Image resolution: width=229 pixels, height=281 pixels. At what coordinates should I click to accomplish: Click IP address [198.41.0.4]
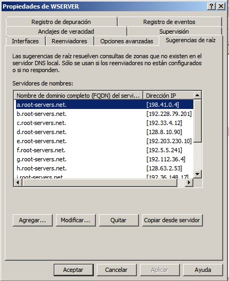point(162,105)
